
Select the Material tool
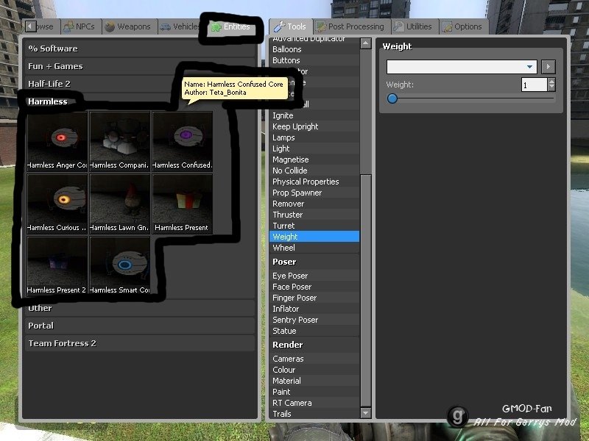tap(314, 381)
